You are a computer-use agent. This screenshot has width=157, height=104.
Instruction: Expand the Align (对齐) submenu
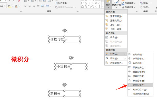pyautogui.click(x=116, y=54)
